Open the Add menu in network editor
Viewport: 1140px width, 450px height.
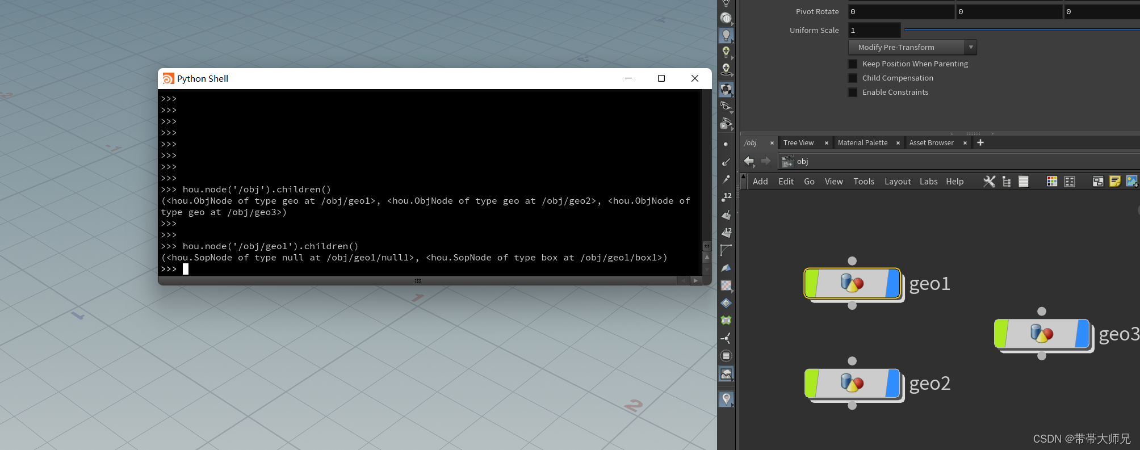(760, 182)
